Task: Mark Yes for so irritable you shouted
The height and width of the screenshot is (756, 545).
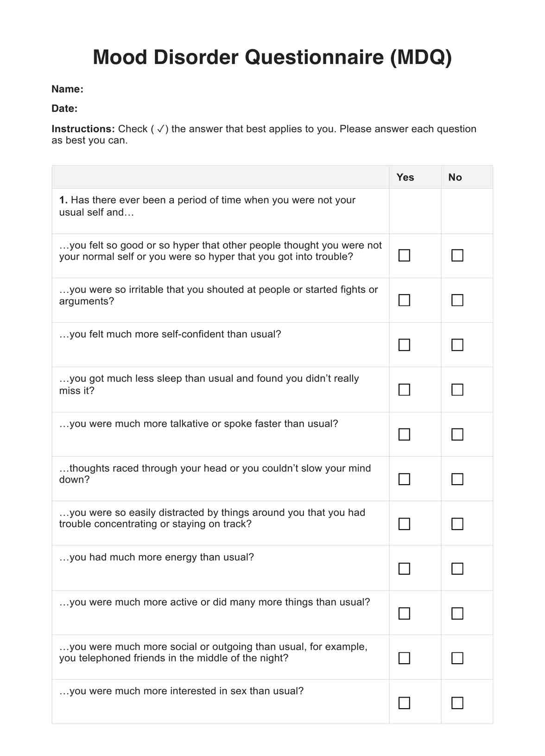Action: tap(404, 300)
